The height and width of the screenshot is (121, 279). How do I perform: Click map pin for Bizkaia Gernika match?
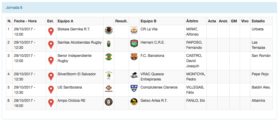(x=51, y=32)
